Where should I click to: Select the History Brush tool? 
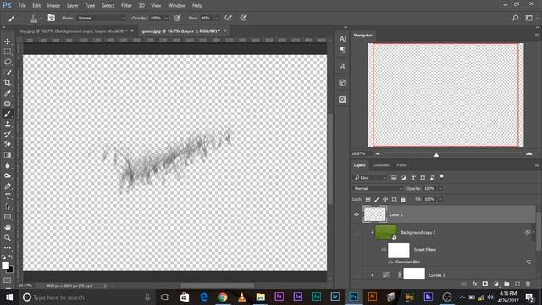point(8,135)
